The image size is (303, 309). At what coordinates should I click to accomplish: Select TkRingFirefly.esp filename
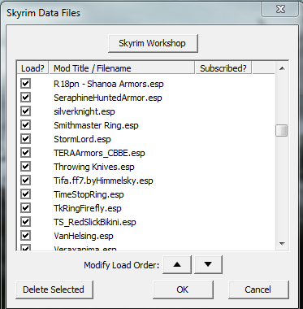[x=88, y=208]
